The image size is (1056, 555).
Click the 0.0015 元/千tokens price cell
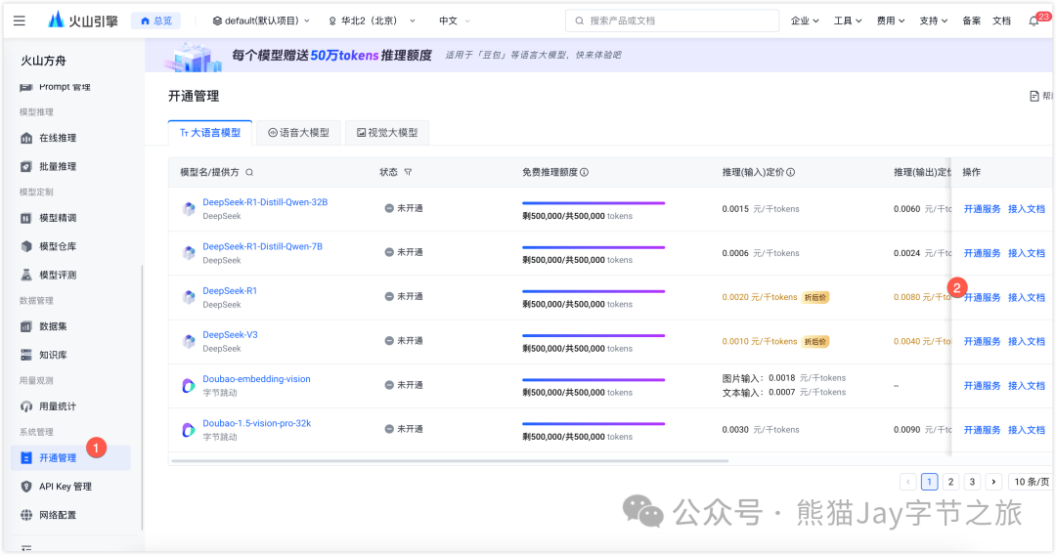(x=761, y=209)
